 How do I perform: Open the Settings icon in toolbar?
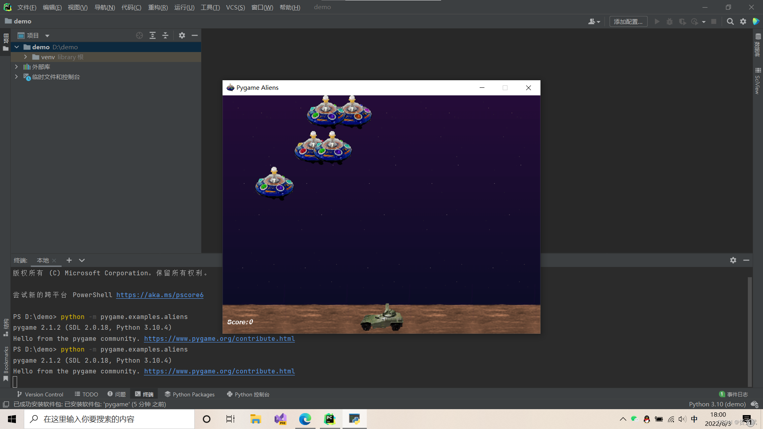tap(744, 21)
